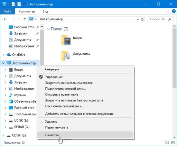This screenshot has width=177, height=146.
Task: Click the pin icon beside pinned Загрузки
Action: (37, 34)
